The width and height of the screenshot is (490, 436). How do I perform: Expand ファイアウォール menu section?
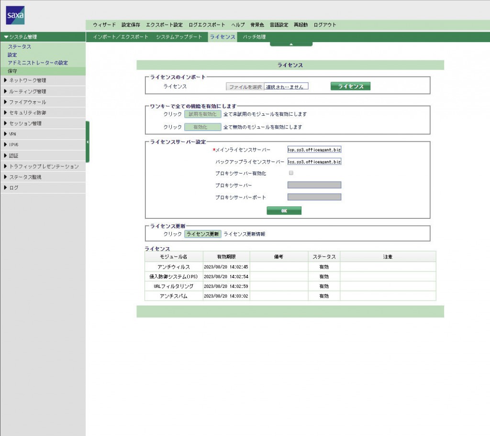28,102
